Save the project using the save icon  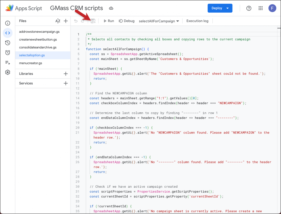[x=93, y=21]
